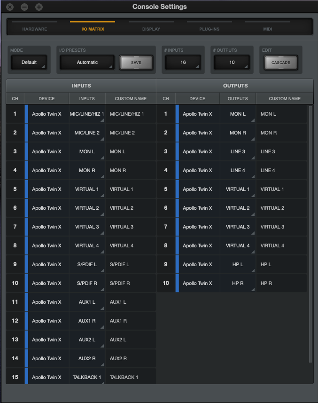Open output HP L selector
The width and height of the screenshot is (318, 403).
238,264
